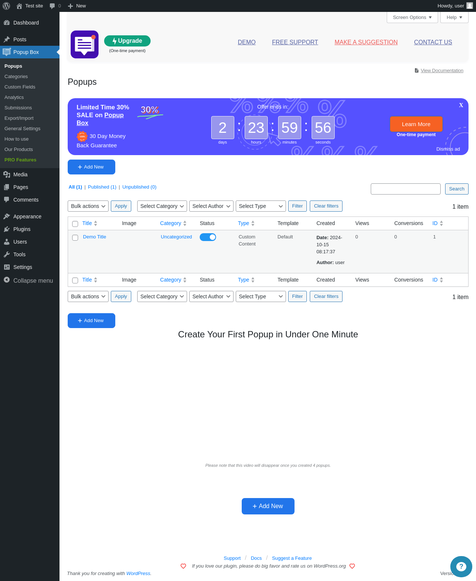Open the WordPress logo menu

(x=6, y=6)
